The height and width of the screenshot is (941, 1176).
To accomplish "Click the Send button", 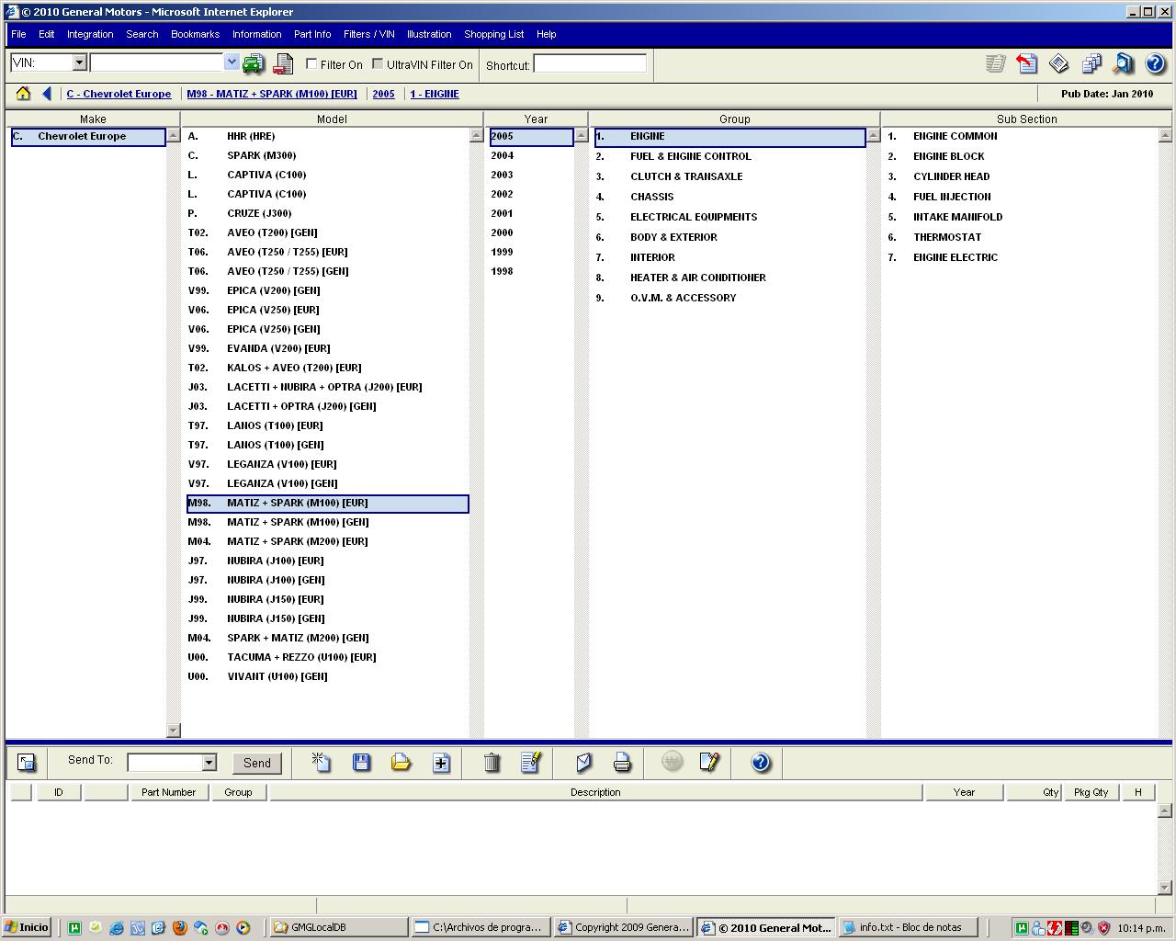I will point(257,763).
